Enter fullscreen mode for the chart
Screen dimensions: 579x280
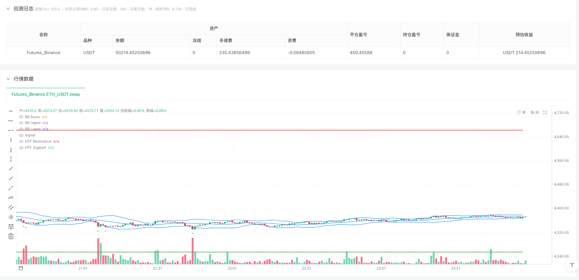[x=545, y=113]
